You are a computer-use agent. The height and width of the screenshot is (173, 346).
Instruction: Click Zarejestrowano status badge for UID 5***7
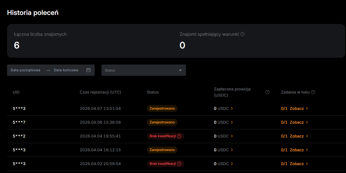point(162,122)
